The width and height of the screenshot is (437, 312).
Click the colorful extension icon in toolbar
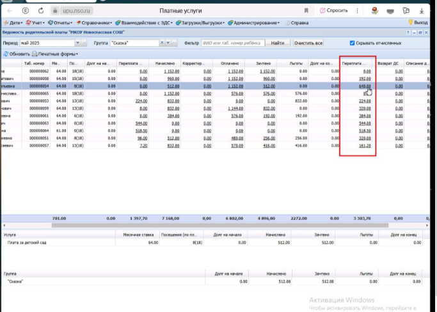pyautogui.click(x=375, y=11)
